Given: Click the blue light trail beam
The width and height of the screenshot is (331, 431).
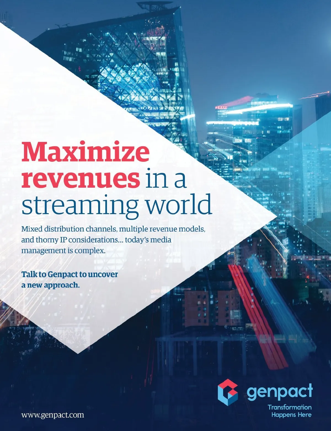Looking at the screenshot, I should click(279, 303).
